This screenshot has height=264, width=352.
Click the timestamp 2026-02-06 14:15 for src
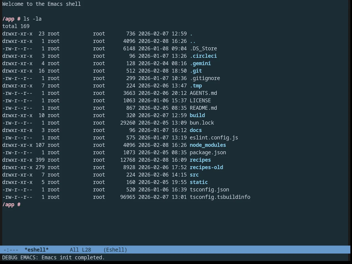163,175
